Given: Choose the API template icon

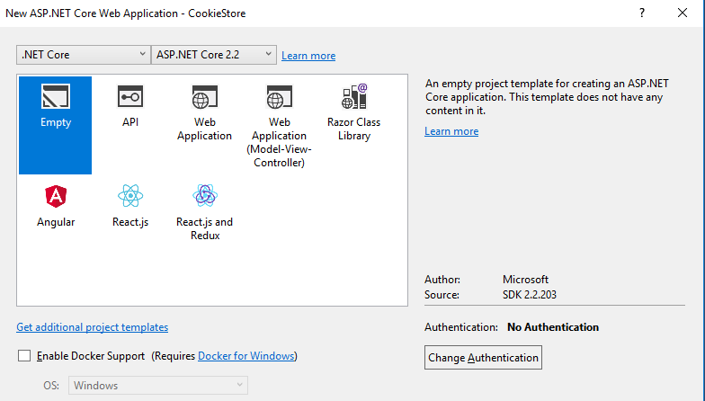Looking at the screenshot, I should [x=130, y=96].
